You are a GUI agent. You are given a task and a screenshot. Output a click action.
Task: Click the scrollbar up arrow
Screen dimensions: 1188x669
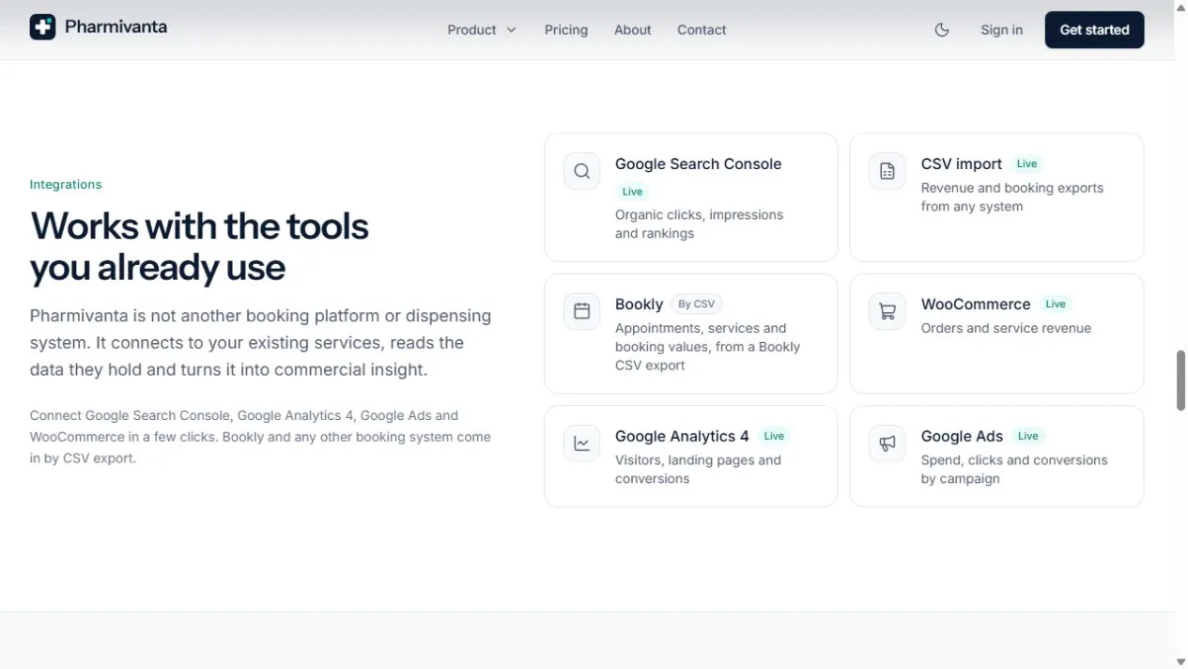pos(1180,7)
